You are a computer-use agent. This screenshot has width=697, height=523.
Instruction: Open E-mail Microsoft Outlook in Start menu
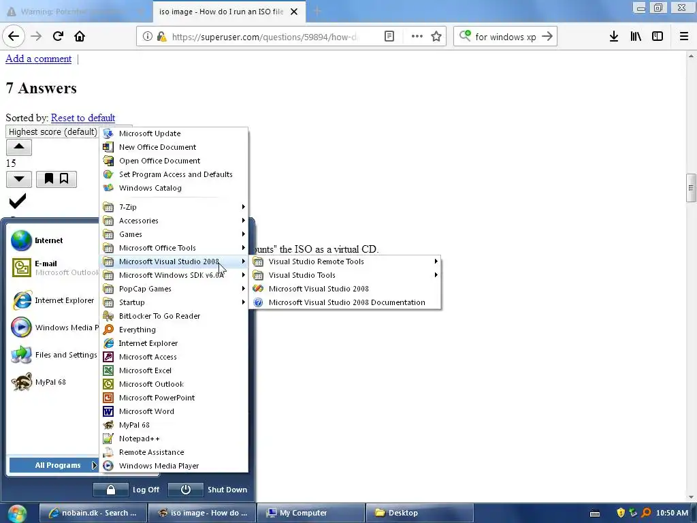[54, 268]
